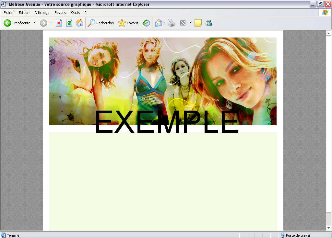
Task: Click the Melrose Avenue banner image
Action: (x=163, y=81)
